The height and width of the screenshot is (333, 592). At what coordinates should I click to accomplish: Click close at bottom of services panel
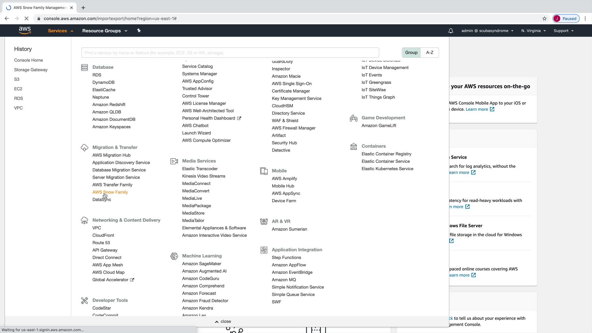(223, 321)
